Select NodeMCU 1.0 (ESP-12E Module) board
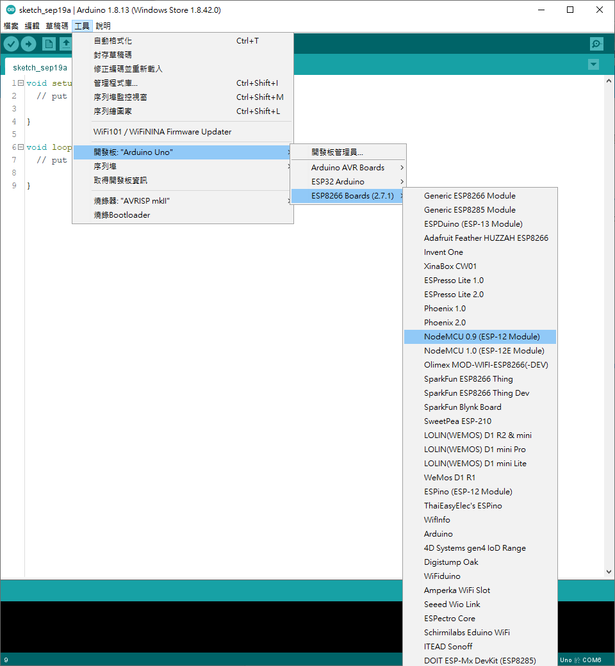The height and width of the screenshot is (666, 615). [x=480, y=351]
